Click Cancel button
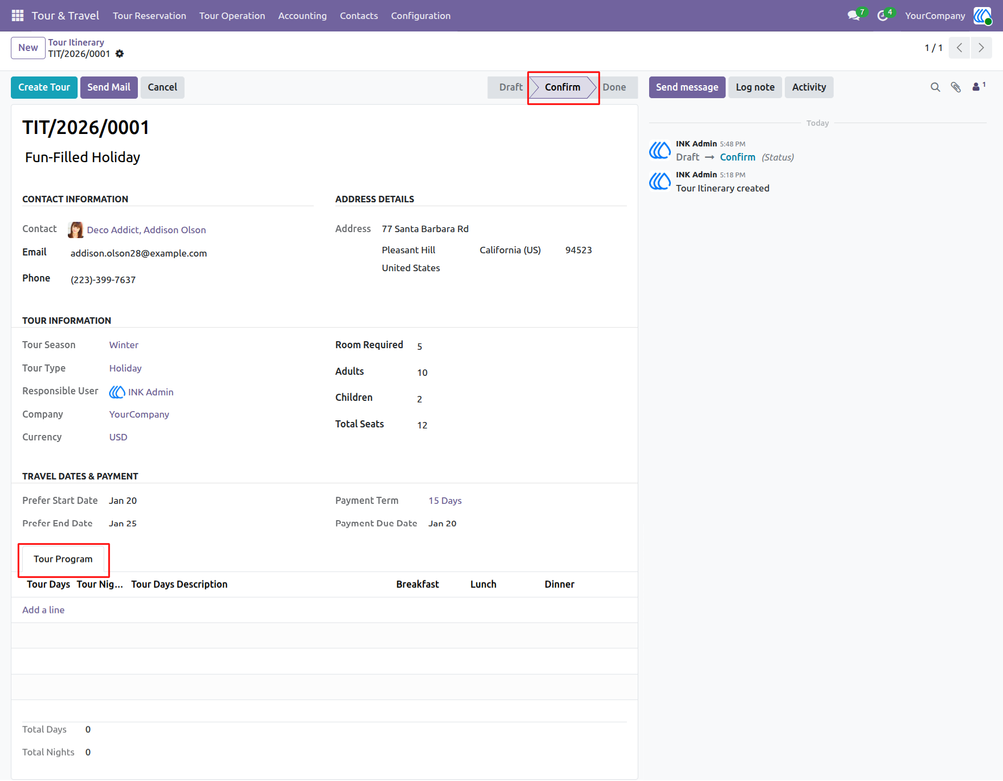1003x781 pixels. click(162, 87)
